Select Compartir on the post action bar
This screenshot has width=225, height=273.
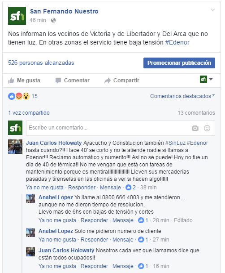click(x=122, y=81)
